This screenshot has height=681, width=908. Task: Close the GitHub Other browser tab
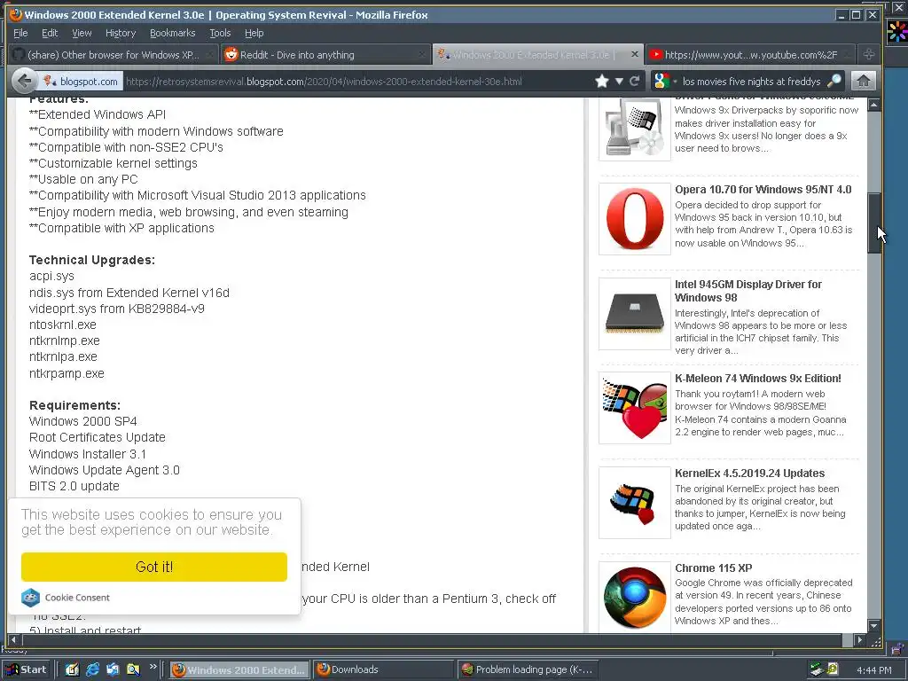click(x=209, y=55)
